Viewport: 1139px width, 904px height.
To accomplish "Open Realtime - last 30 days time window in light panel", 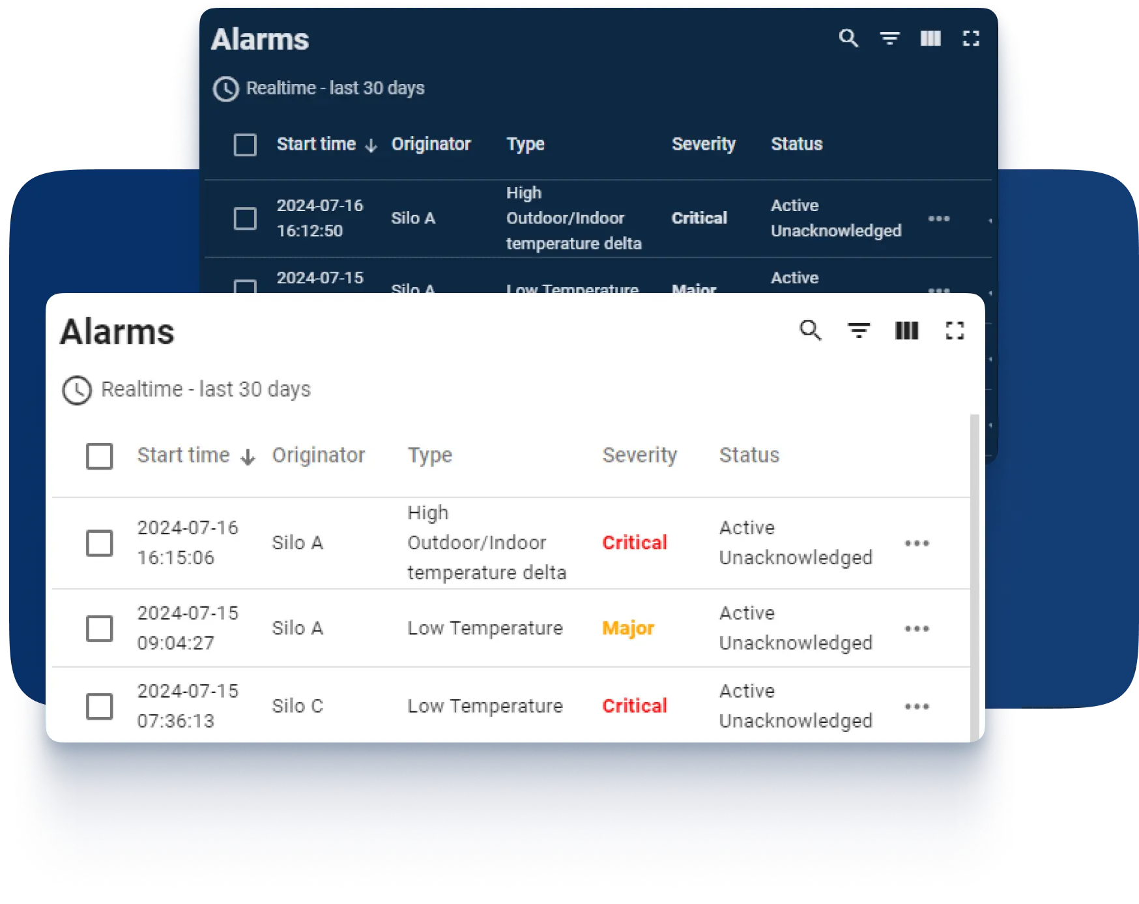I will pyautogui.click(x=205, y=389).
